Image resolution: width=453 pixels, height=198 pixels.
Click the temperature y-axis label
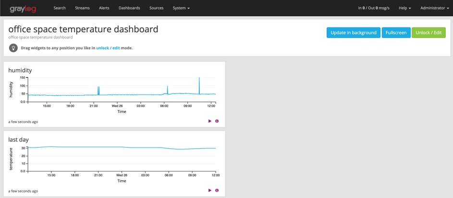[11, 159]
